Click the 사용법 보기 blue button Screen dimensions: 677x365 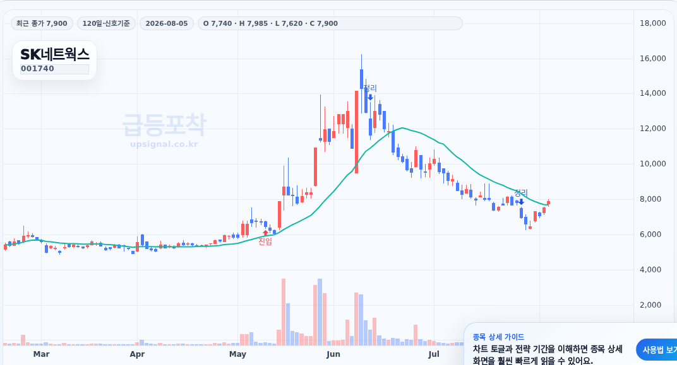point(657,349)
